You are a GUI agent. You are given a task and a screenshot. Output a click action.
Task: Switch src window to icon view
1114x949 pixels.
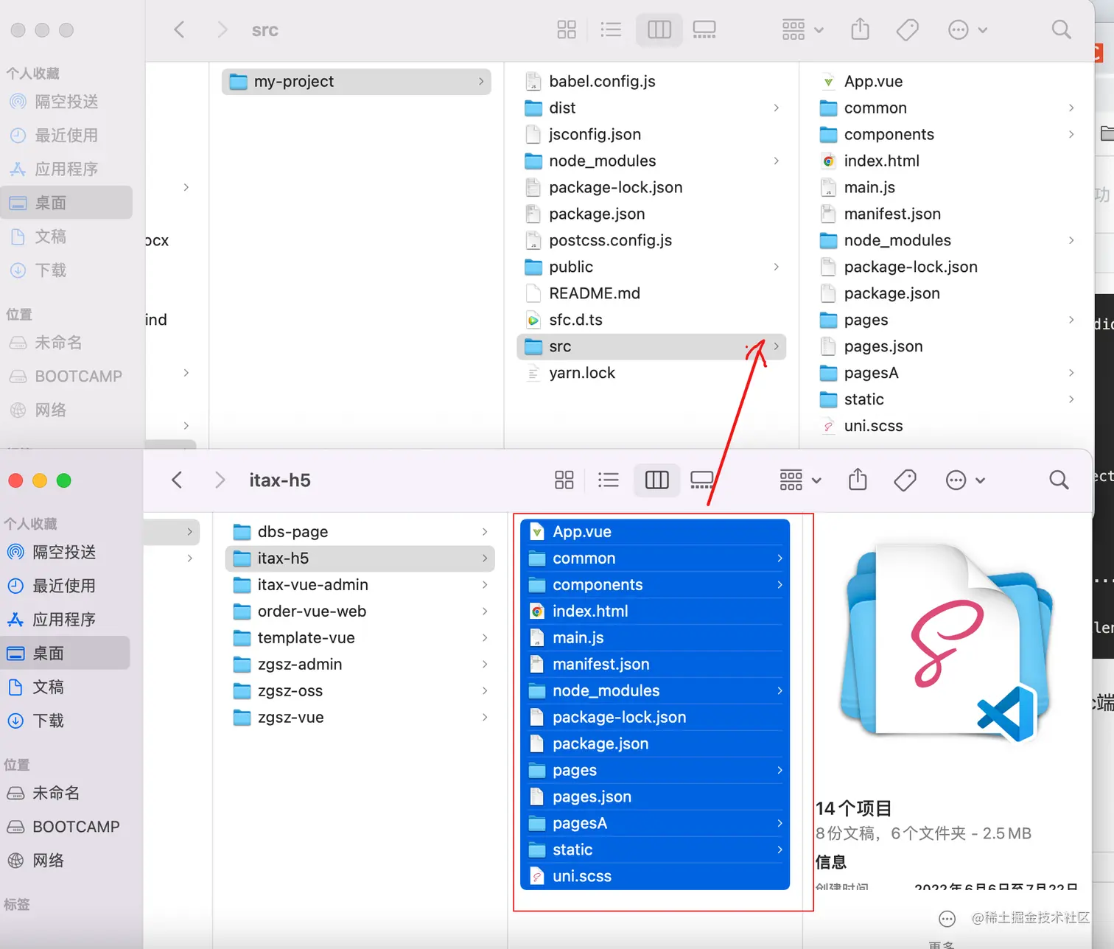coord(567,29)
